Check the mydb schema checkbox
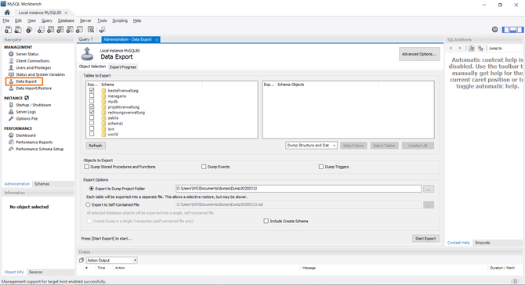The width and height of the screenshot is (525, 285). 92,101
